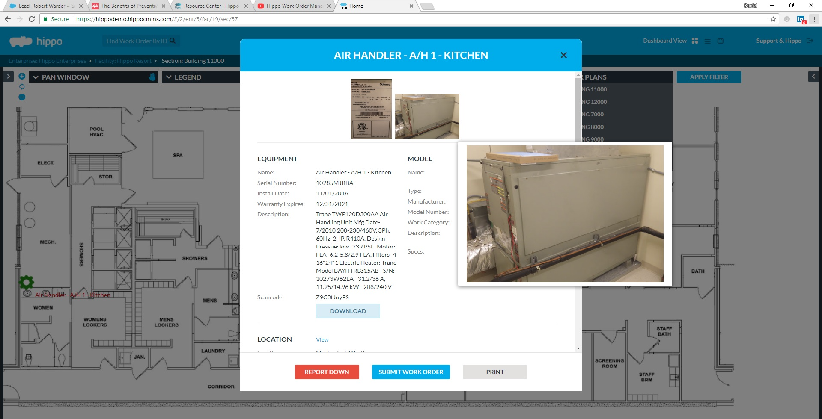Open the Support 6, Hippo user menu
Viewport: 822px width, 419px height.
tap(778, 41)
